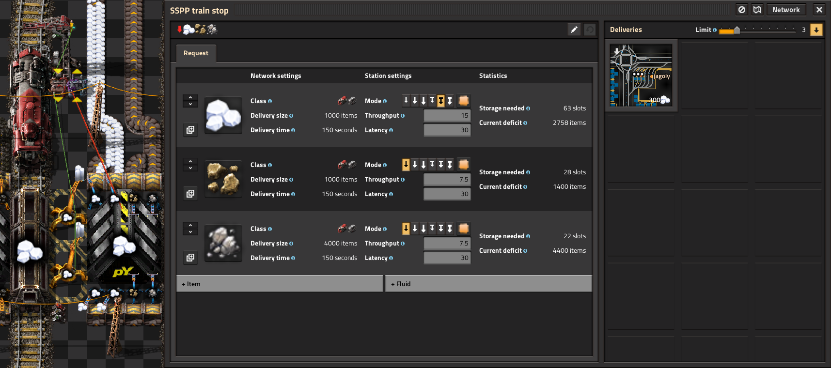Viewport: 831px width, 368px height.
Task: Select the highlighted fifth mode in white ore row
Action: tap(441, 101)
